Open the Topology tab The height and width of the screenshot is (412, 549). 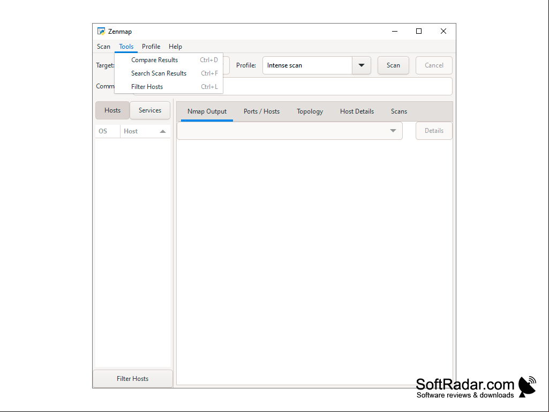(x=310, y=111)
